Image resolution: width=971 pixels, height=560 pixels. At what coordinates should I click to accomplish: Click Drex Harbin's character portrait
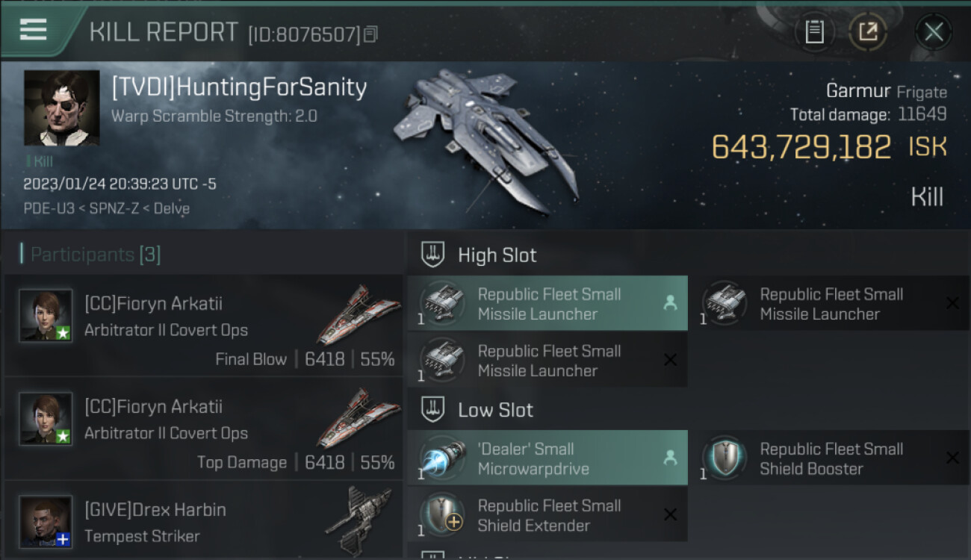[x=46, y=520]
